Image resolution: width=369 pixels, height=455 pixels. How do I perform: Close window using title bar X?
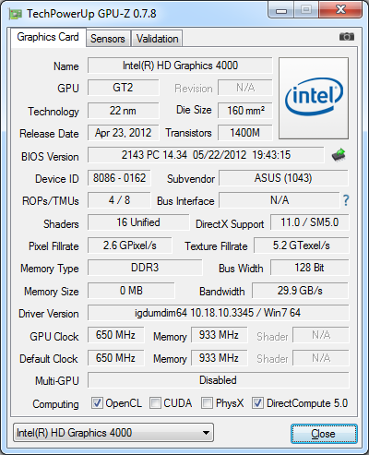point(340,10)
